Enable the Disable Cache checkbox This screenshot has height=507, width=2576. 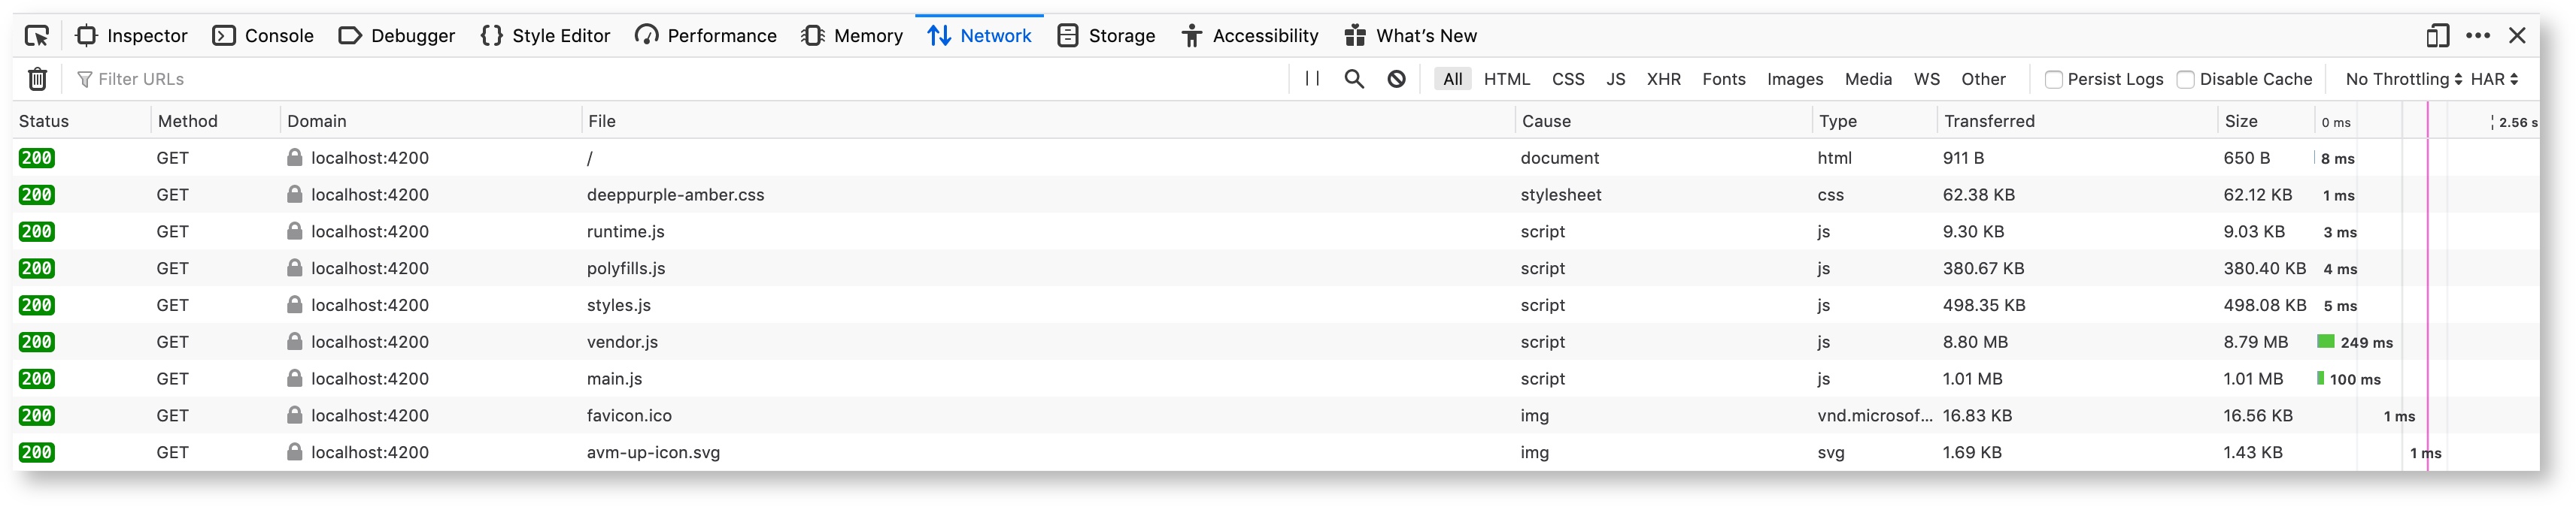(2186, 80)
